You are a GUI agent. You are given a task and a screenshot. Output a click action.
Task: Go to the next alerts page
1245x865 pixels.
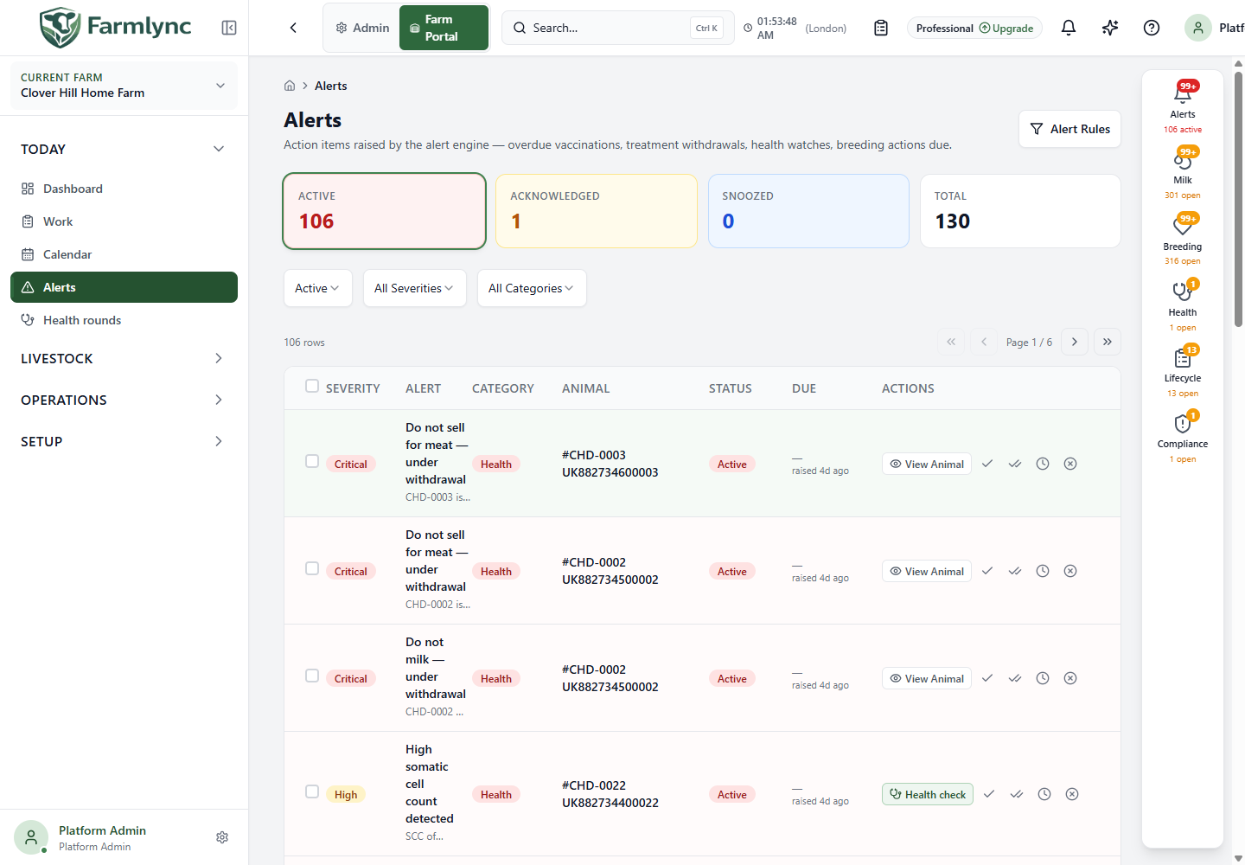1075,342
